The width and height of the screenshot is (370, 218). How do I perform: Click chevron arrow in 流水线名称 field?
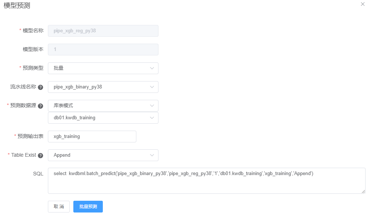coord(152,87)
